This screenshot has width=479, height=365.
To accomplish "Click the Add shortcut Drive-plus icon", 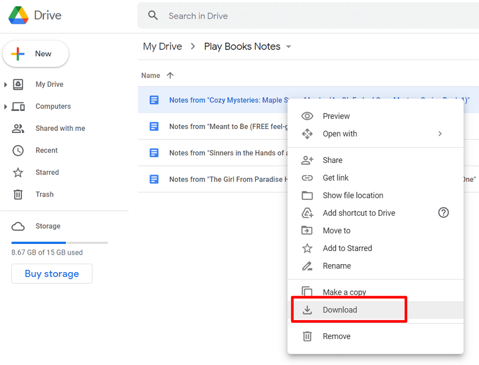I will point(307,213).
